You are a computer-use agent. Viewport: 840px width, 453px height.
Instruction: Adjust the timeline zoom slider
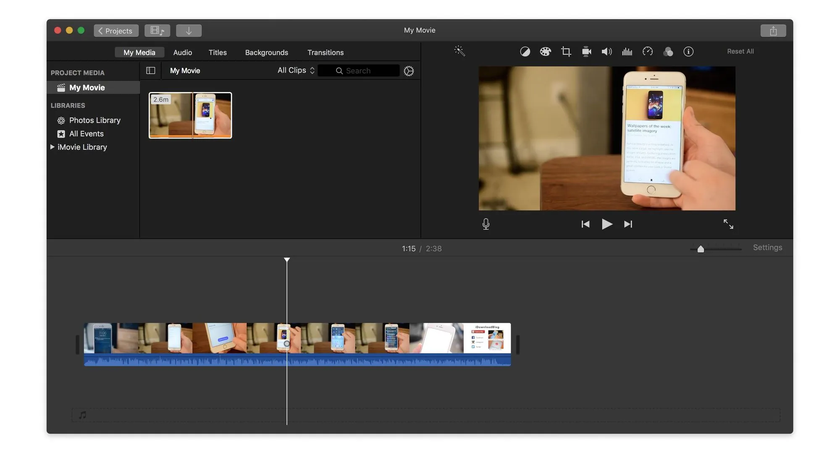700,249
